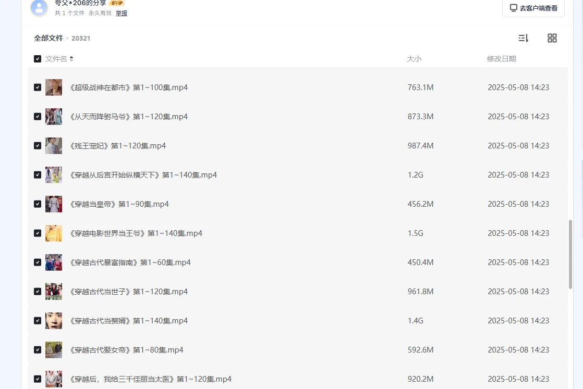Screen dimensions: 583x389
Task: Sort by 文件名 column arrow
Action: point(71,59)
